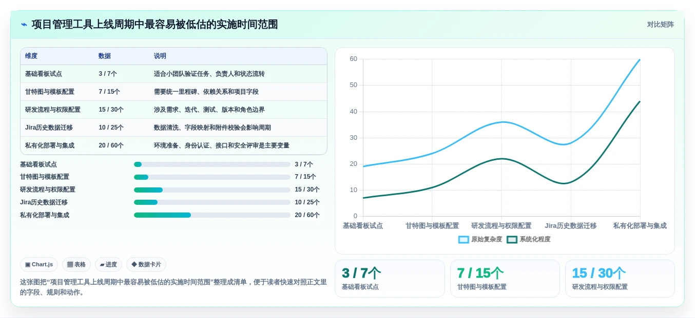Open the 15 / 30个 data card
The width and height of the screenshot is (695, 318).
tap(620, 279)
